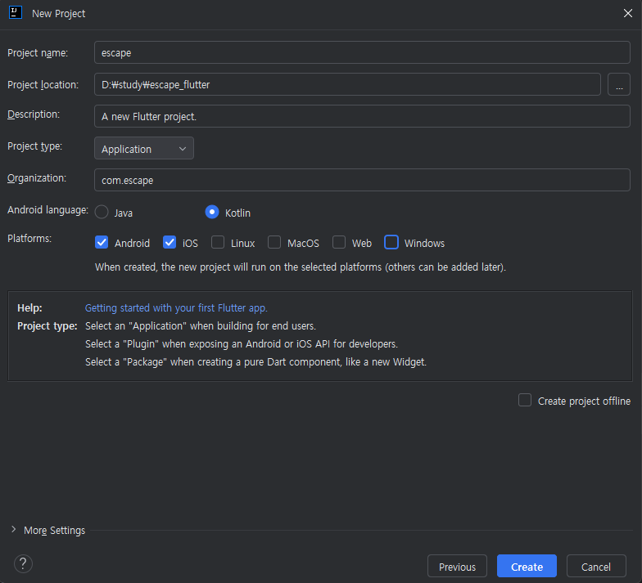This screenshot has height=583, width=642.
Task: Cancel the new project dialog
Action: click(x=596, y=566)
